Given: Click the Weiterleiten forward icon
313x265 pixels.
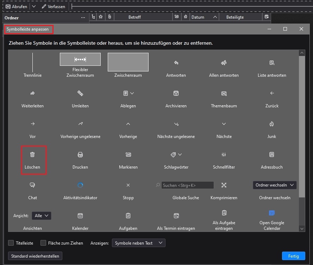Looking at the screenshot, I should pyautogui.click(x=32, y=93).
